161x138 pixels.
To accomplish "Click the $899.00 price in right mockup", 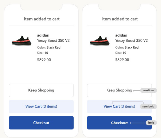I will [x=122, y=60].
